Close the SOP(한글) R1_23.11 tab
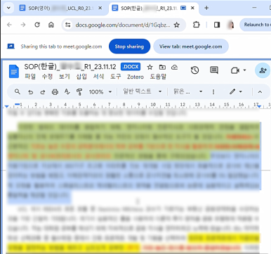Image resolution: width=271 pixels, height=254 pixels. (192, 8)
